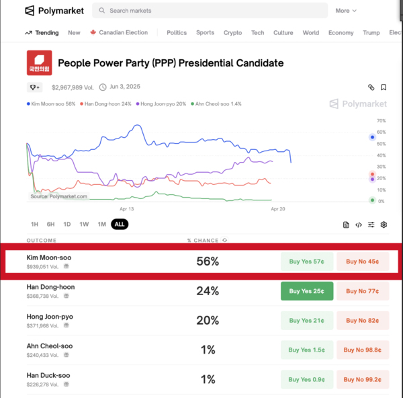403x398 pixels.
Task: Click Buy Yes 57¢ for Kim Moon-soo
Action: point(306,262)
